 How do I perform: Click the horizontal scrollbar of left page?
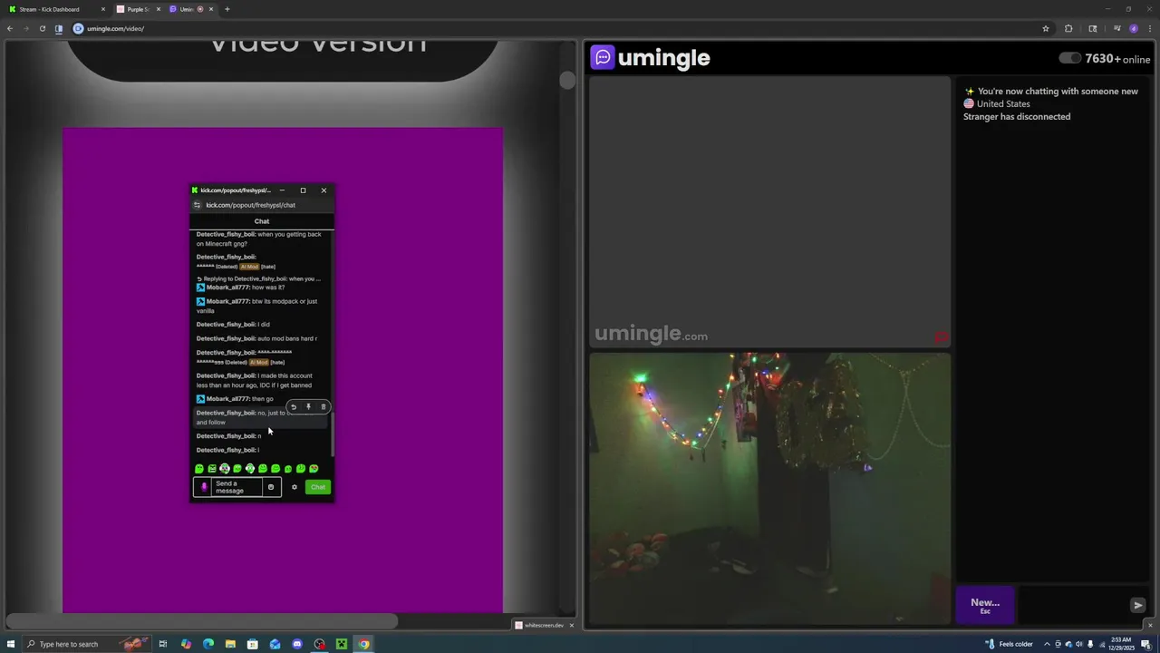point(201,621)
